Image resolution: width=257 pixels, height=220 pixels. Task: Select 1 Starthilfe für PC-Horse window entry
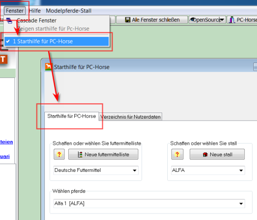point(57,41)
